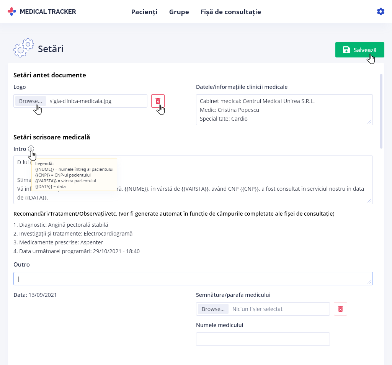Click the Medical Tracker brand title
This screenshot has width=392, height=365.
pos(48,11)
